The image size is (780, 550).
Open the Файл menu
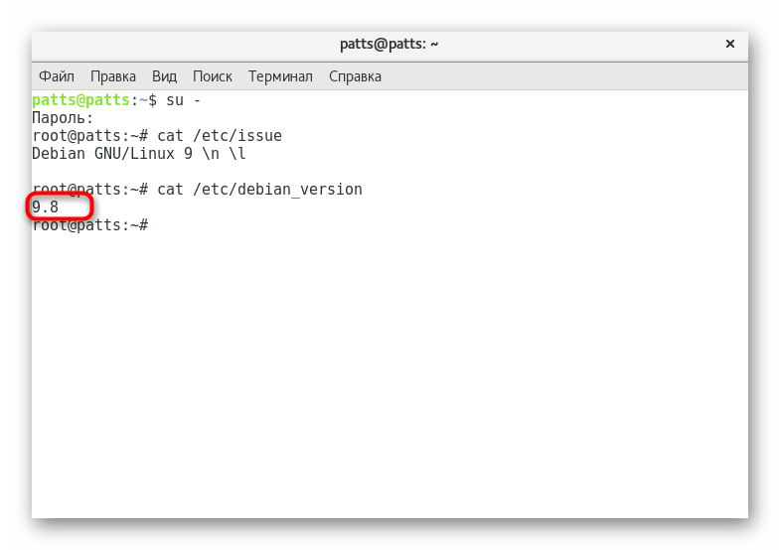pos(57,76)
